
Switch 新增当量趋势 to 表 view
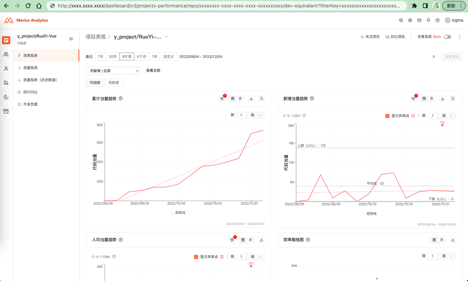point(432,99)
